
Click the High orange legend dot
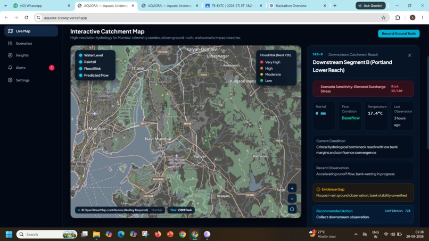(x=261, y=69)
